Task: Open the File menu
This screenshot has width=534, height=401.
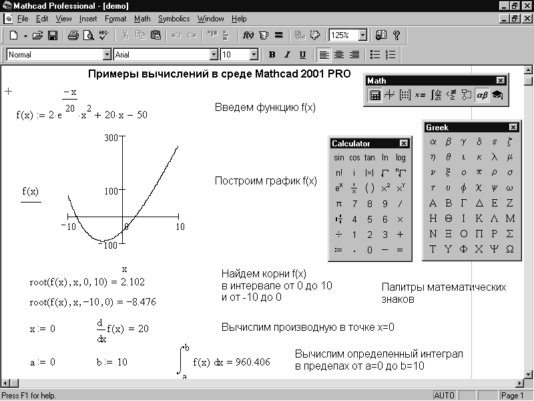Action: tap(23, 19)
